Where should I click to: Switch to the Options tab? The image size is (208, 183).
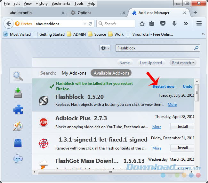click(x=98, y=13)
